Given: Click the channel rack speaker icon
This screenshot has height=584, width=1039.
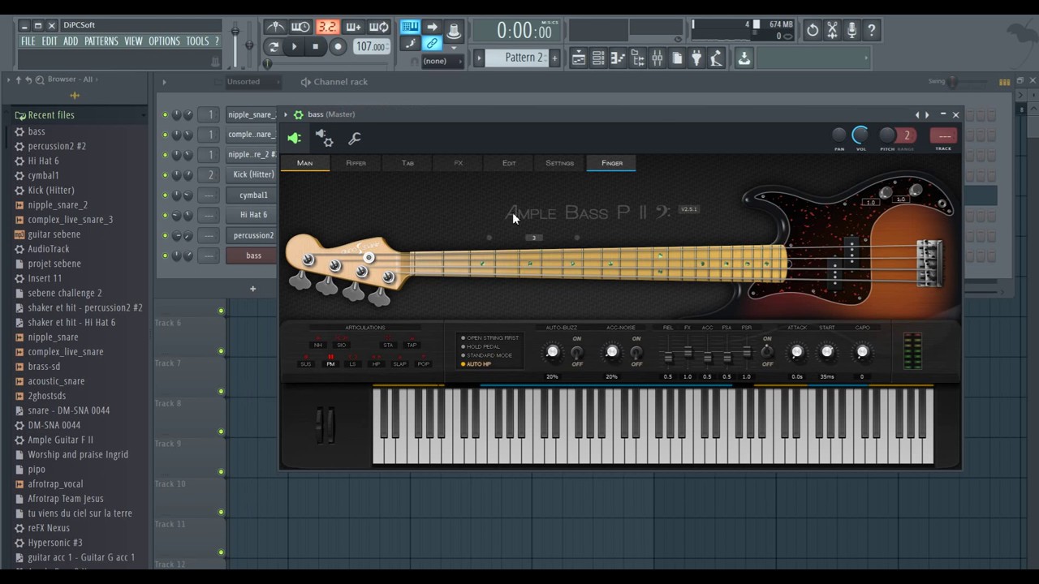Looking at the screenshot, I should click(x=305, y=82).
